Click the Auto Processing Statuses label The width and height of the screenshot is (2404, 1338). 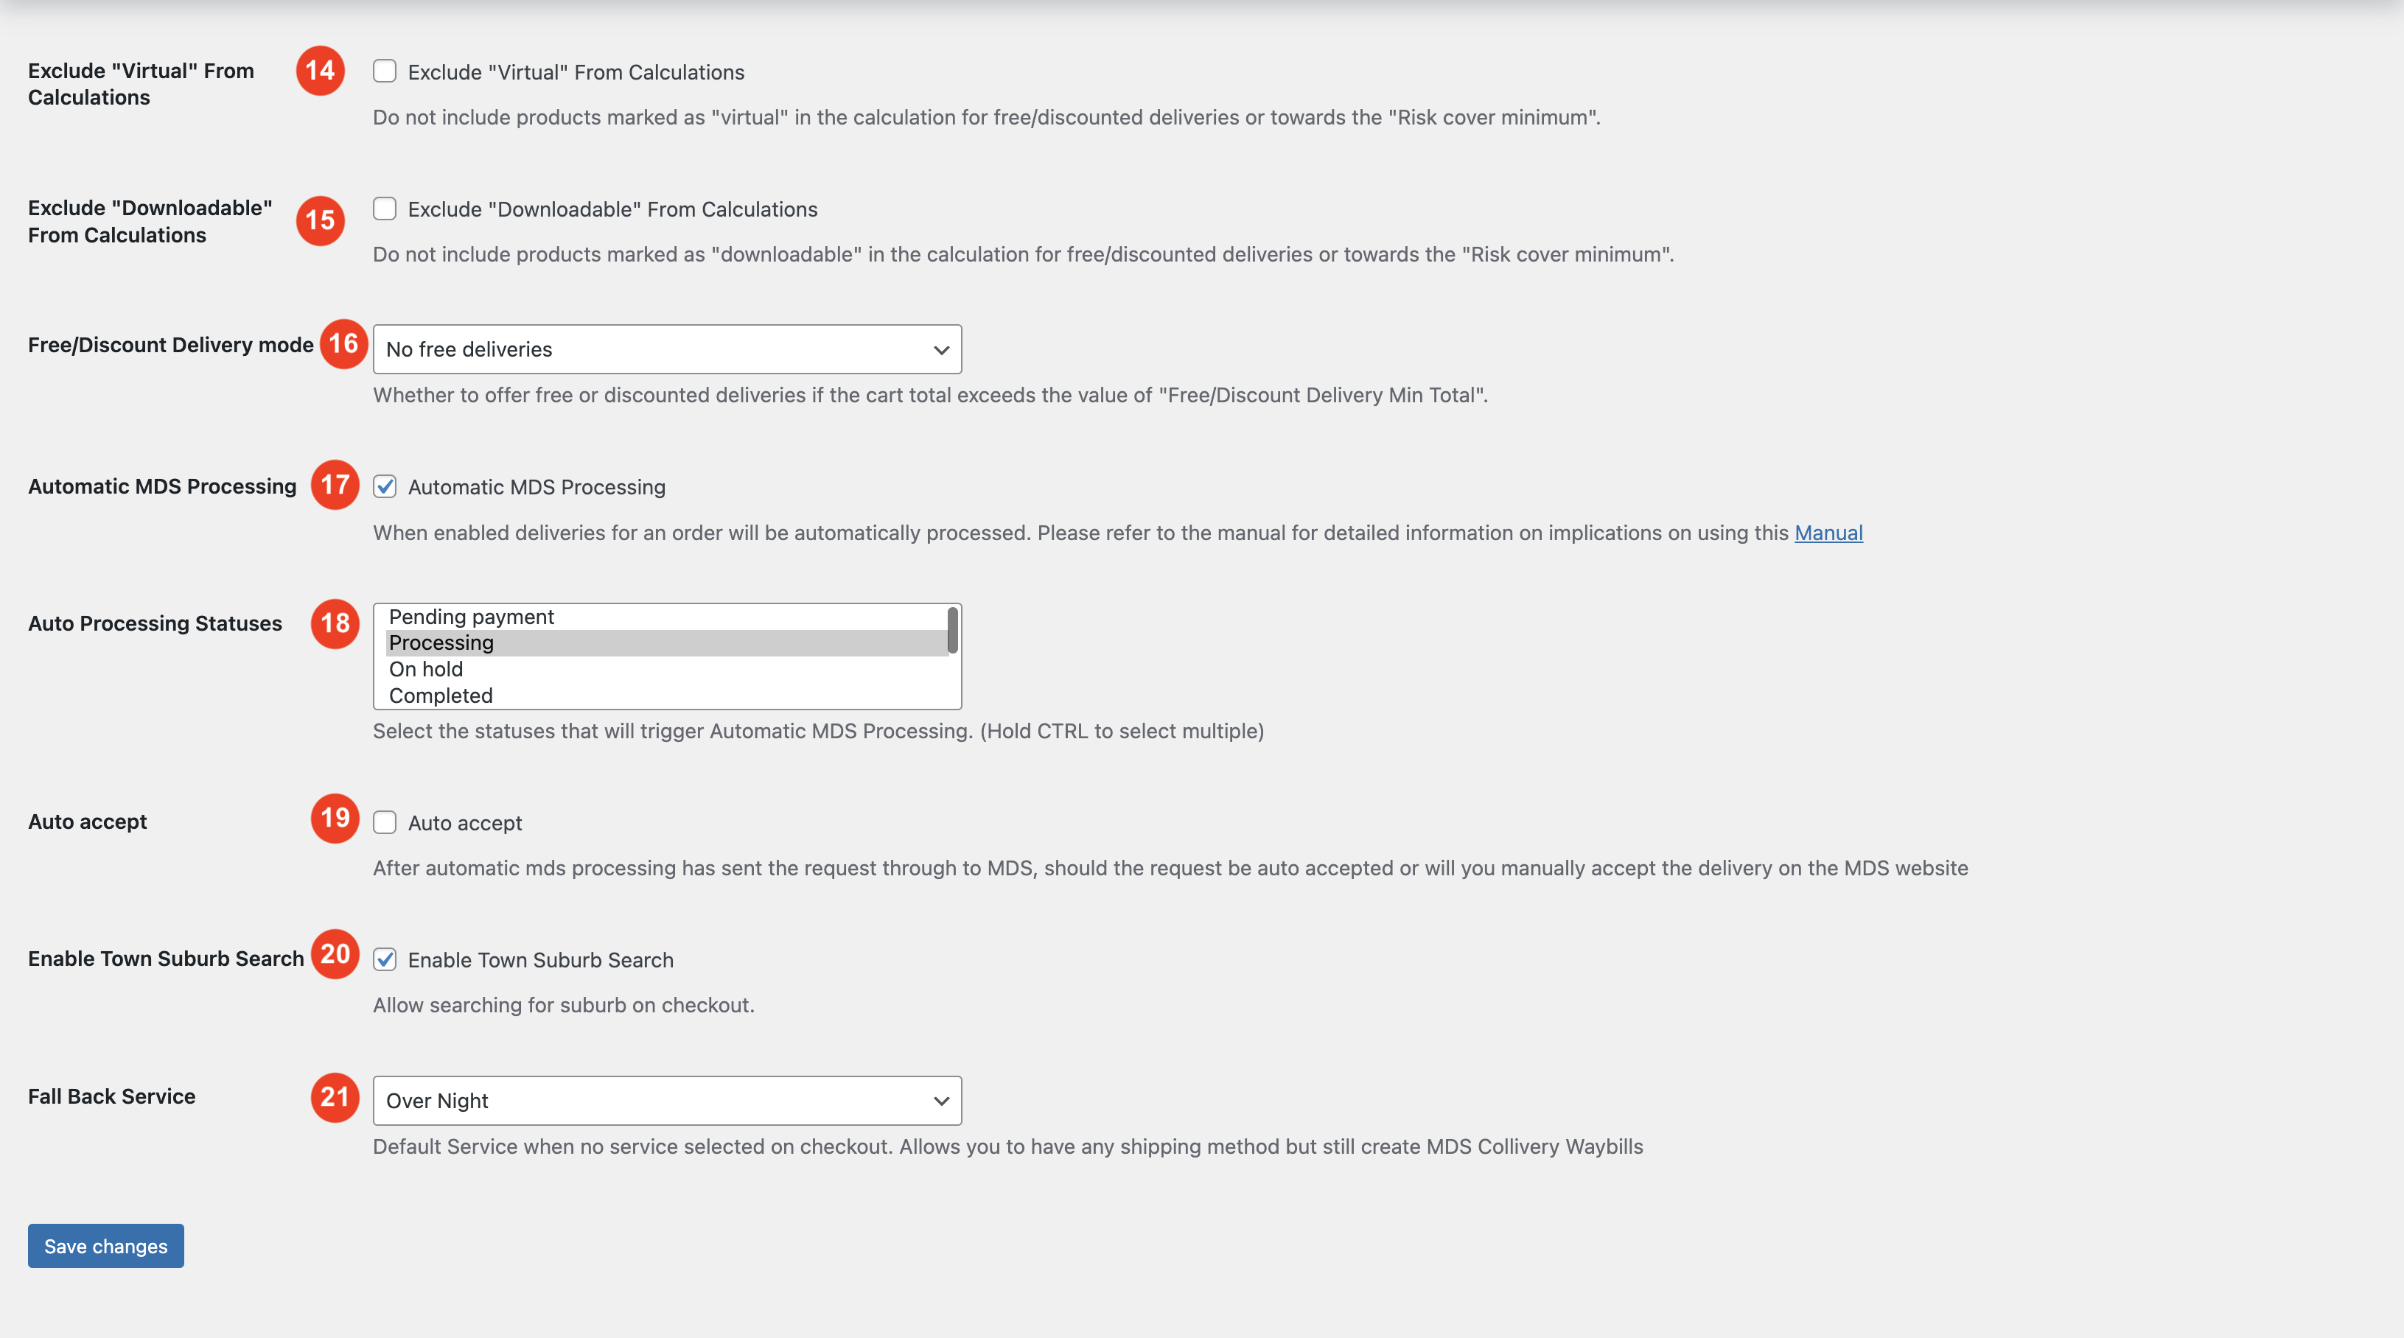coord(154,623)
